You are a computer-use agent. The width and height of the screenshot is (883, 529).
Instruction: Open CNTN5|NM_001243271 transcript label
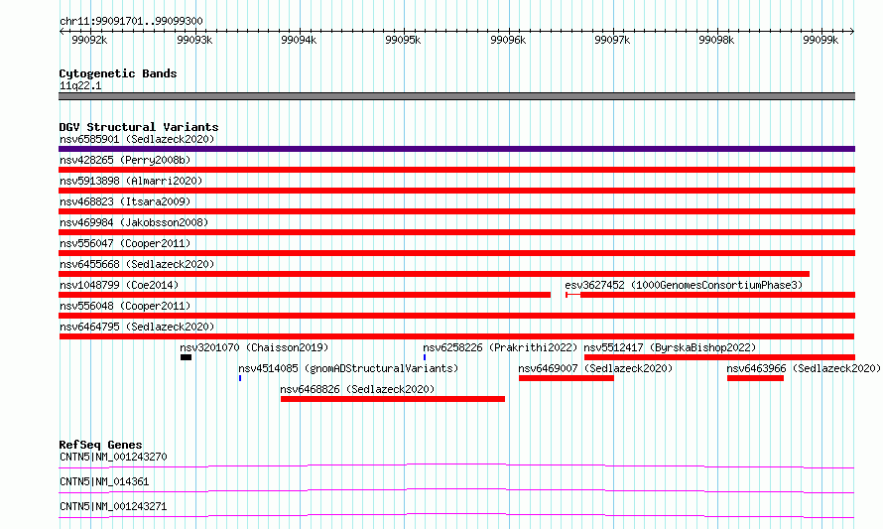[x=113, y=506]
